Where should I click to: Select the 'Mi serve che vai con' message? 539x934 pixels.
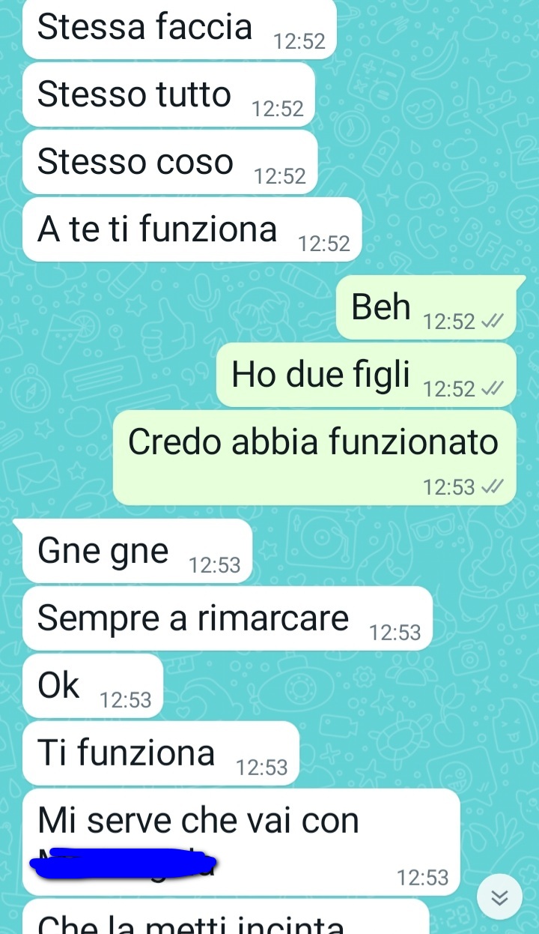click(241, 842)
